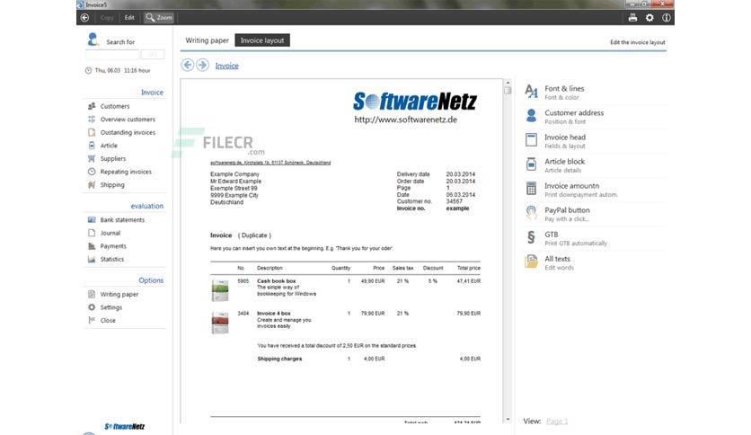The image size is (751, 435).
Task: Click scroll down arrow of invoice preview
Action: pyautogui.click(x=508, y=419)
